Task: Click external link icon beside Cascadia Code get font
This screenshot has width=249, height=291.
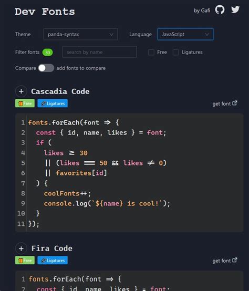Action: (x=235, y=103)
